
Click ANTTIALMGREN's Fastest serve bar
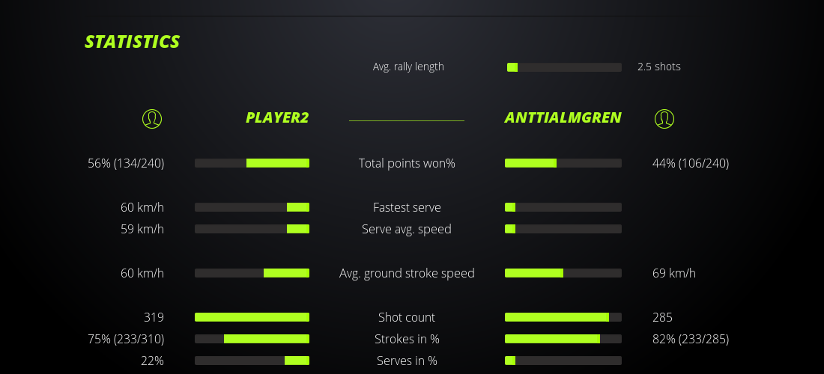pyautogui.click(x=563, y=207)
